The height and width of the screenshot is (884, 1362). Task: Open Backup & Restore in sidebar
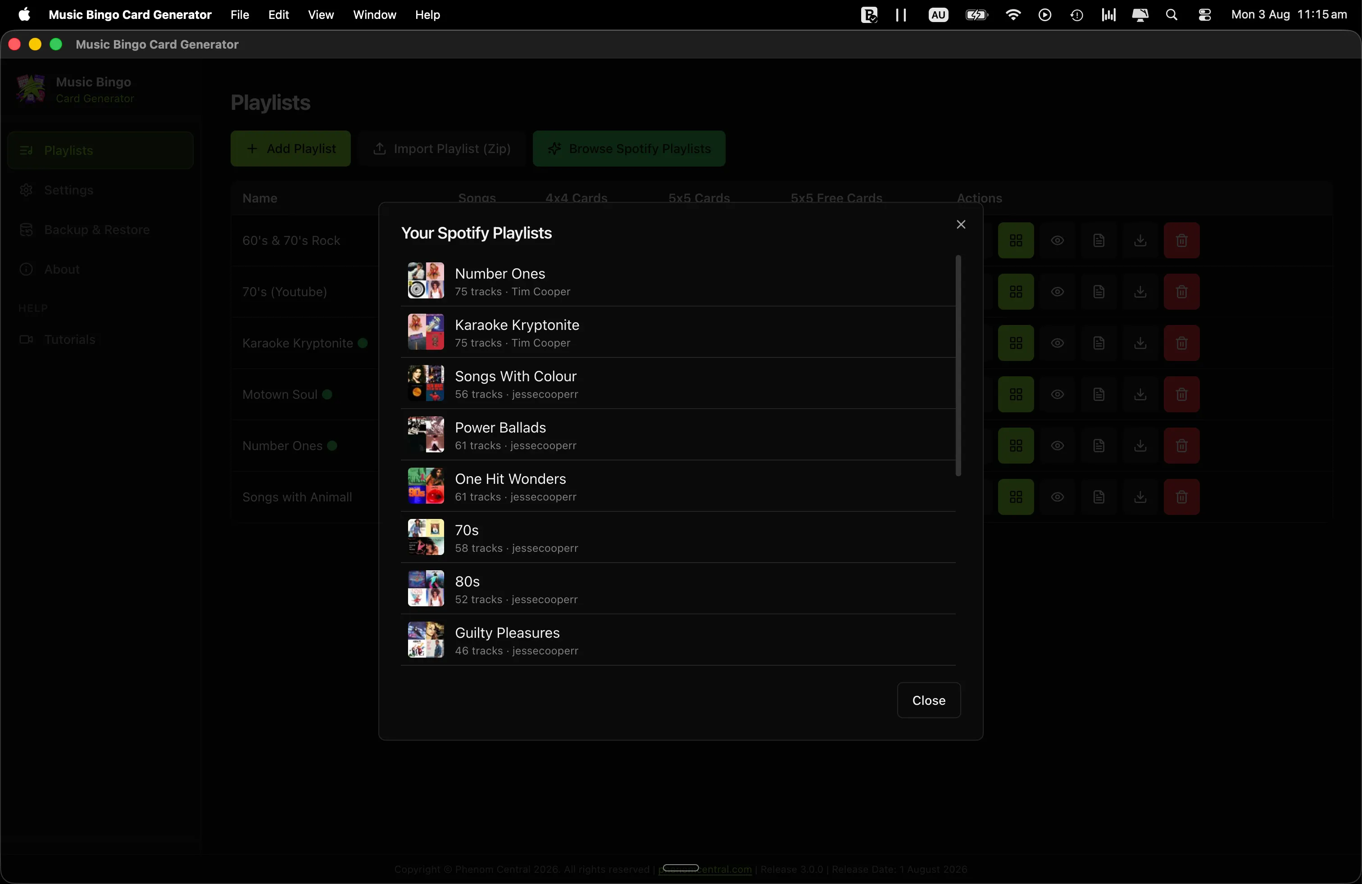click(100, 230)
